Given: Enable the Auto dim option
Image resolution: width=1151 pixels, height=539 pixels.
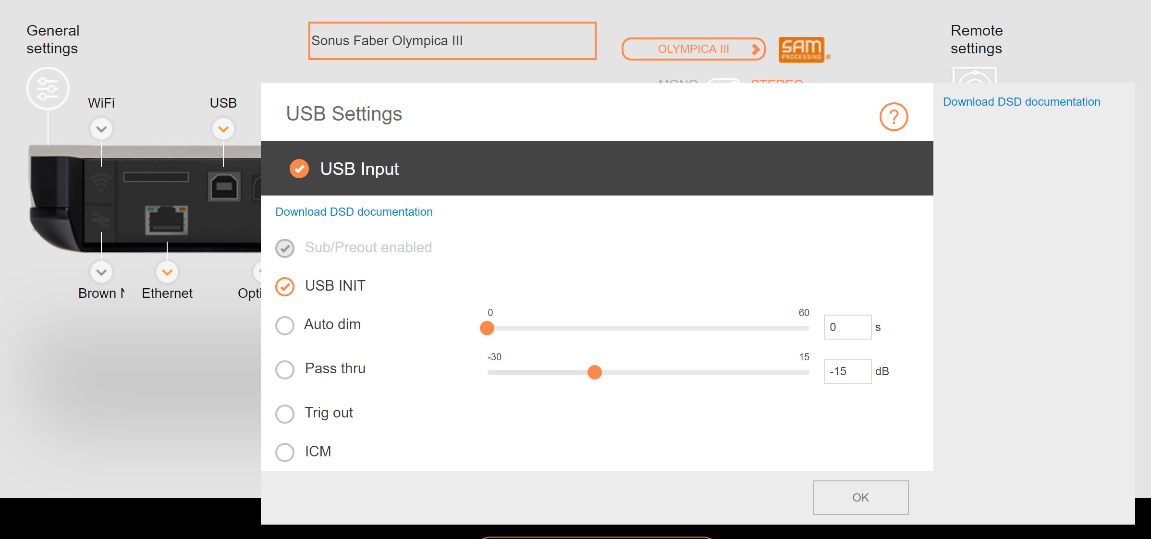Looking at the screenshot, I should (285, 325).
